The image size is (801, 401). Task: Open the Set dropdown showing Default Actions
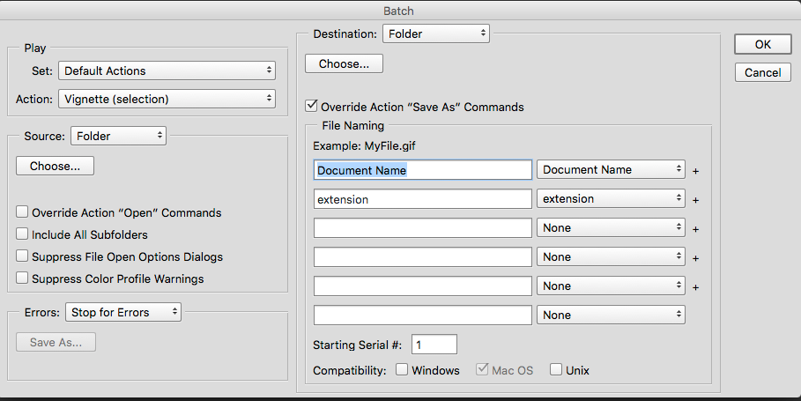[x=167, y=71]
